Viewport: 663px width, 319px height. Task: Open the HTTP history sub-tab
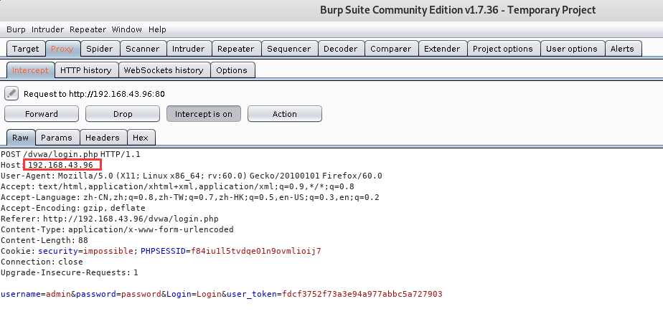(86, 70)
